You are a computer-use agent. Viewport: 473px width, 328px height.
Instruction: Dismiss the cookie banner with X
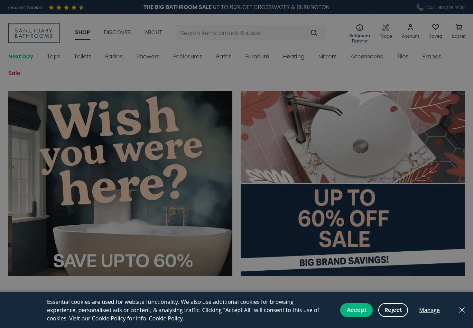tap(462, 310)
